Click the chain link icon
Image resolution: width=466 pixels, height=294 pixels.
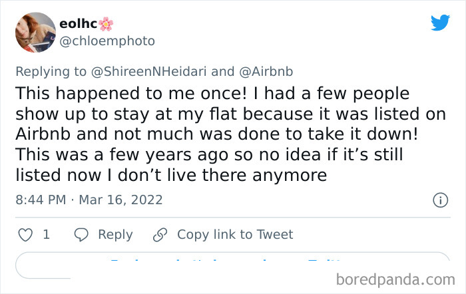[x=160, y=234]
